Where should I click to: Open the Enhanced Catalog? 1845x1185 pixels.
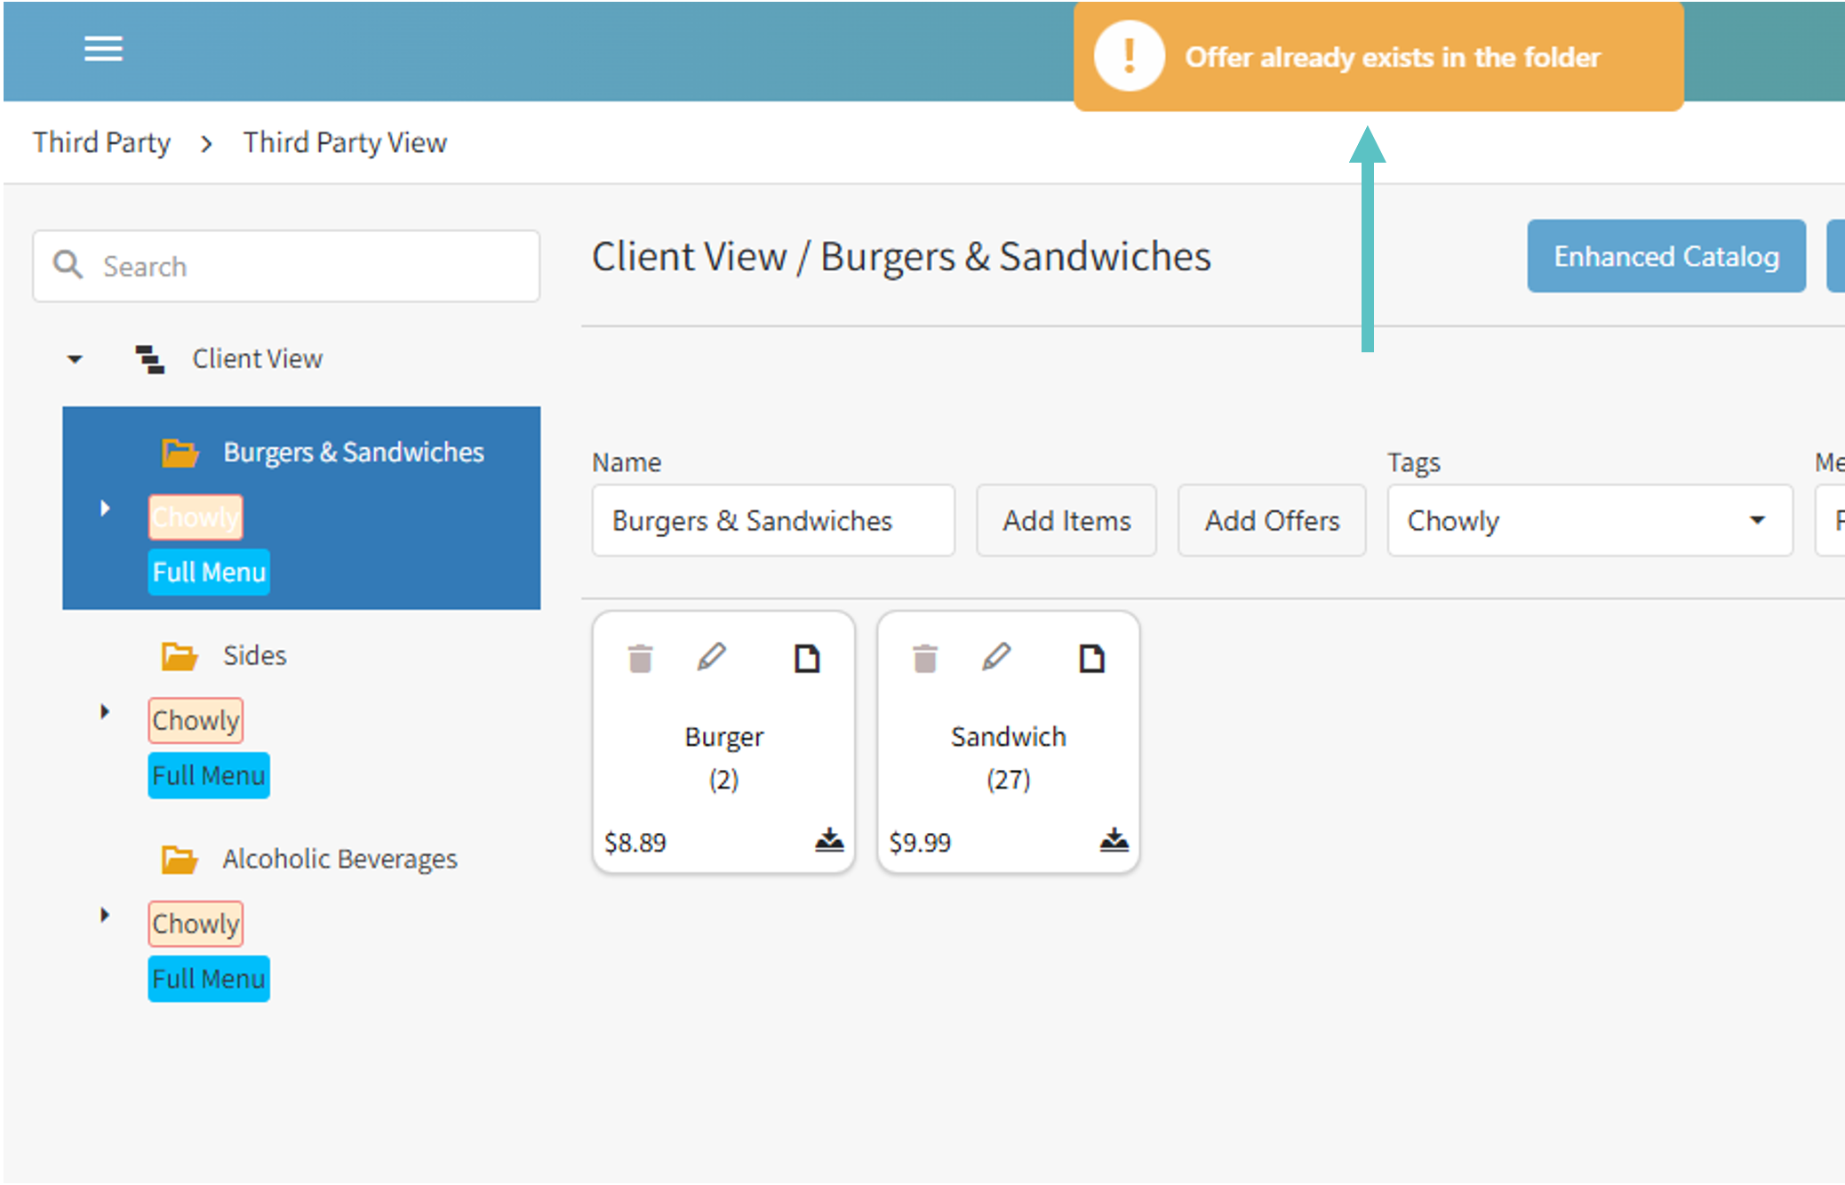1665,256
